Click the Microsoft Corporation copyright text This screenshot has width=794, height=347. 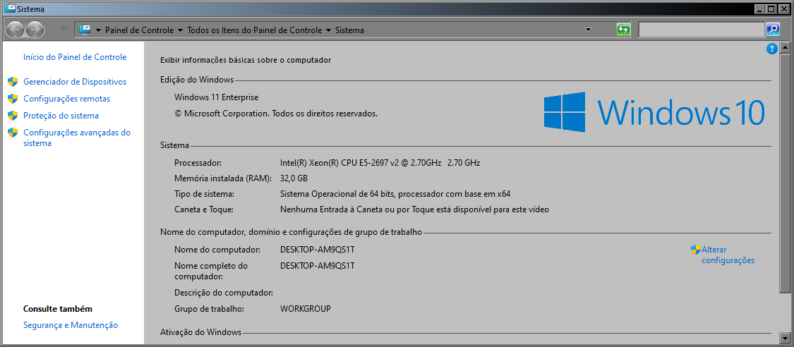(x=276, y=114)
